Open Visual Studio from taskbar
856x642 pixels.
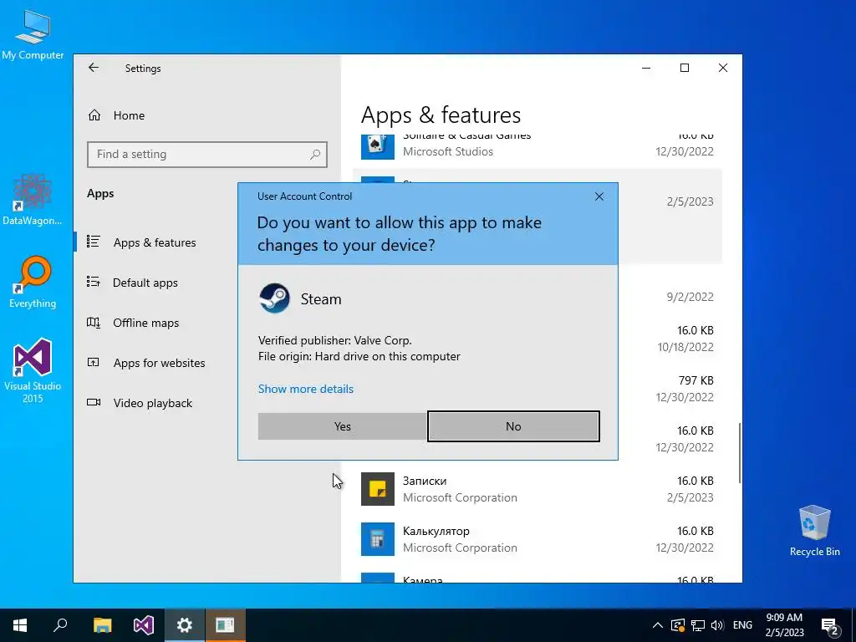[144, 625]
